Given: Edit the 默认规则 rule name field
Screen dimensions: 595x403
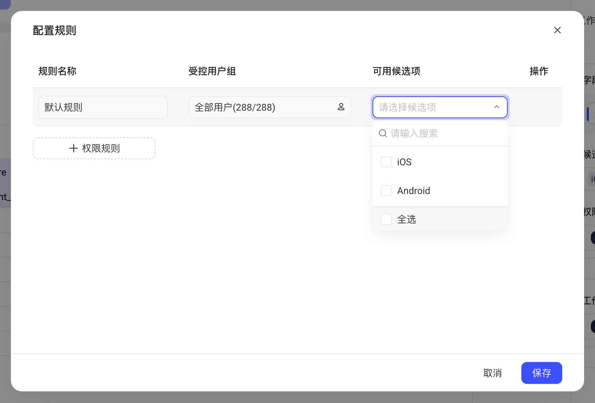Looking at the screenshot, I should tap(103, 107).
